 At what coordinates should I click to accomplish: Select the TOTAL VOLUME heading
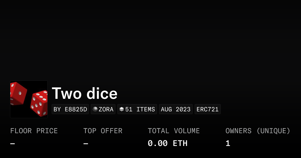[174, 131]
